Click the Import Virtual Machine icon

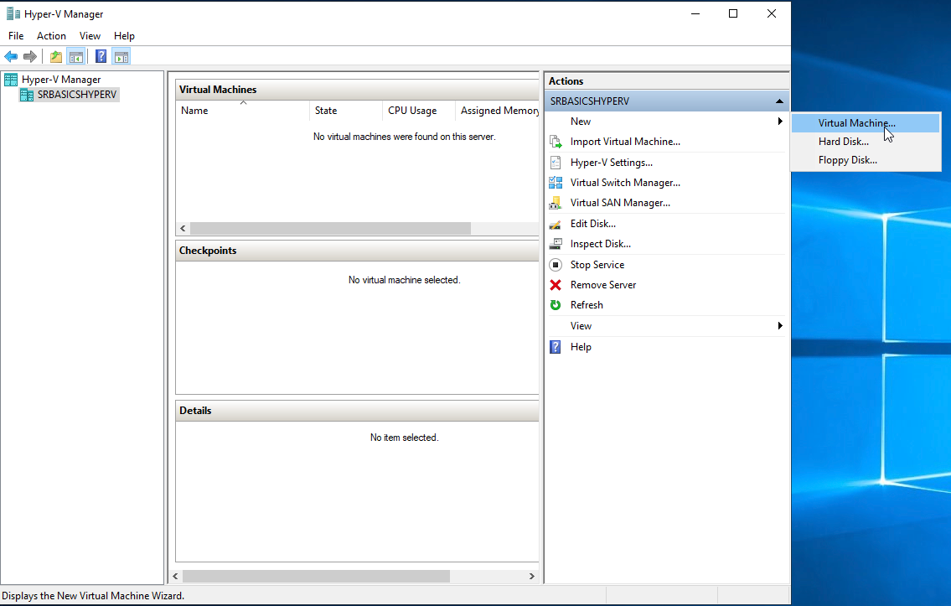coord(556,142)
